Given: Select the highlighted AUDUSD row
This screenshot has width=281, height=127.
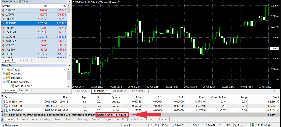Looking at the screenshot, I should click(x=34, y=23).
